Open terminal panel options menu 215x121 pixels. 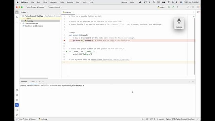tap(190, 82)
